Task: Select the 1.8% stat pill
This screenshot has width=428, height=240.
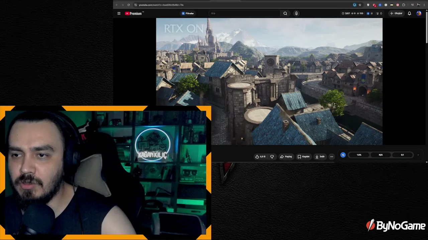Action: pyautogui.click(x=359, y=155)
